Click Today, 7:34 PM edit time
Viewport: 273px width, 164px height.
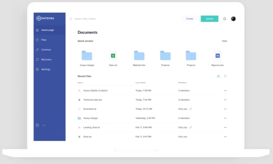[143, 100]
